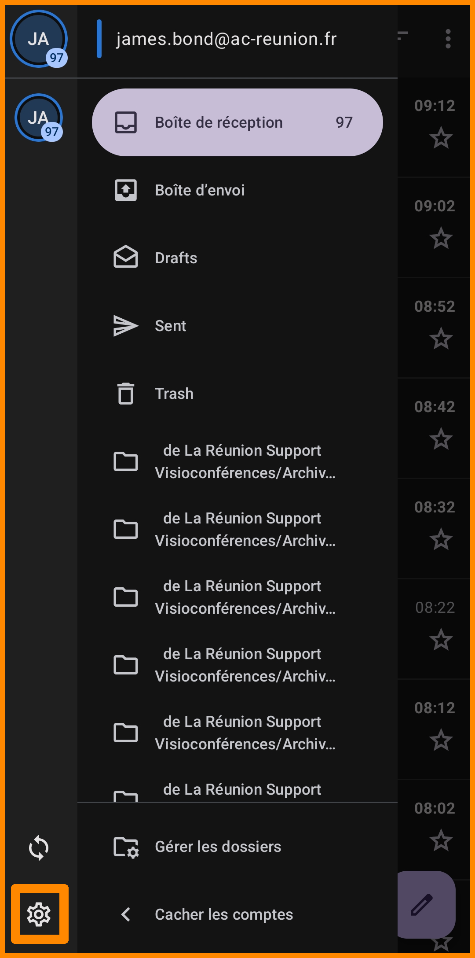475x958 pixels.
Task: Select the top JA account avatar
Action: (x=39, y=39)
